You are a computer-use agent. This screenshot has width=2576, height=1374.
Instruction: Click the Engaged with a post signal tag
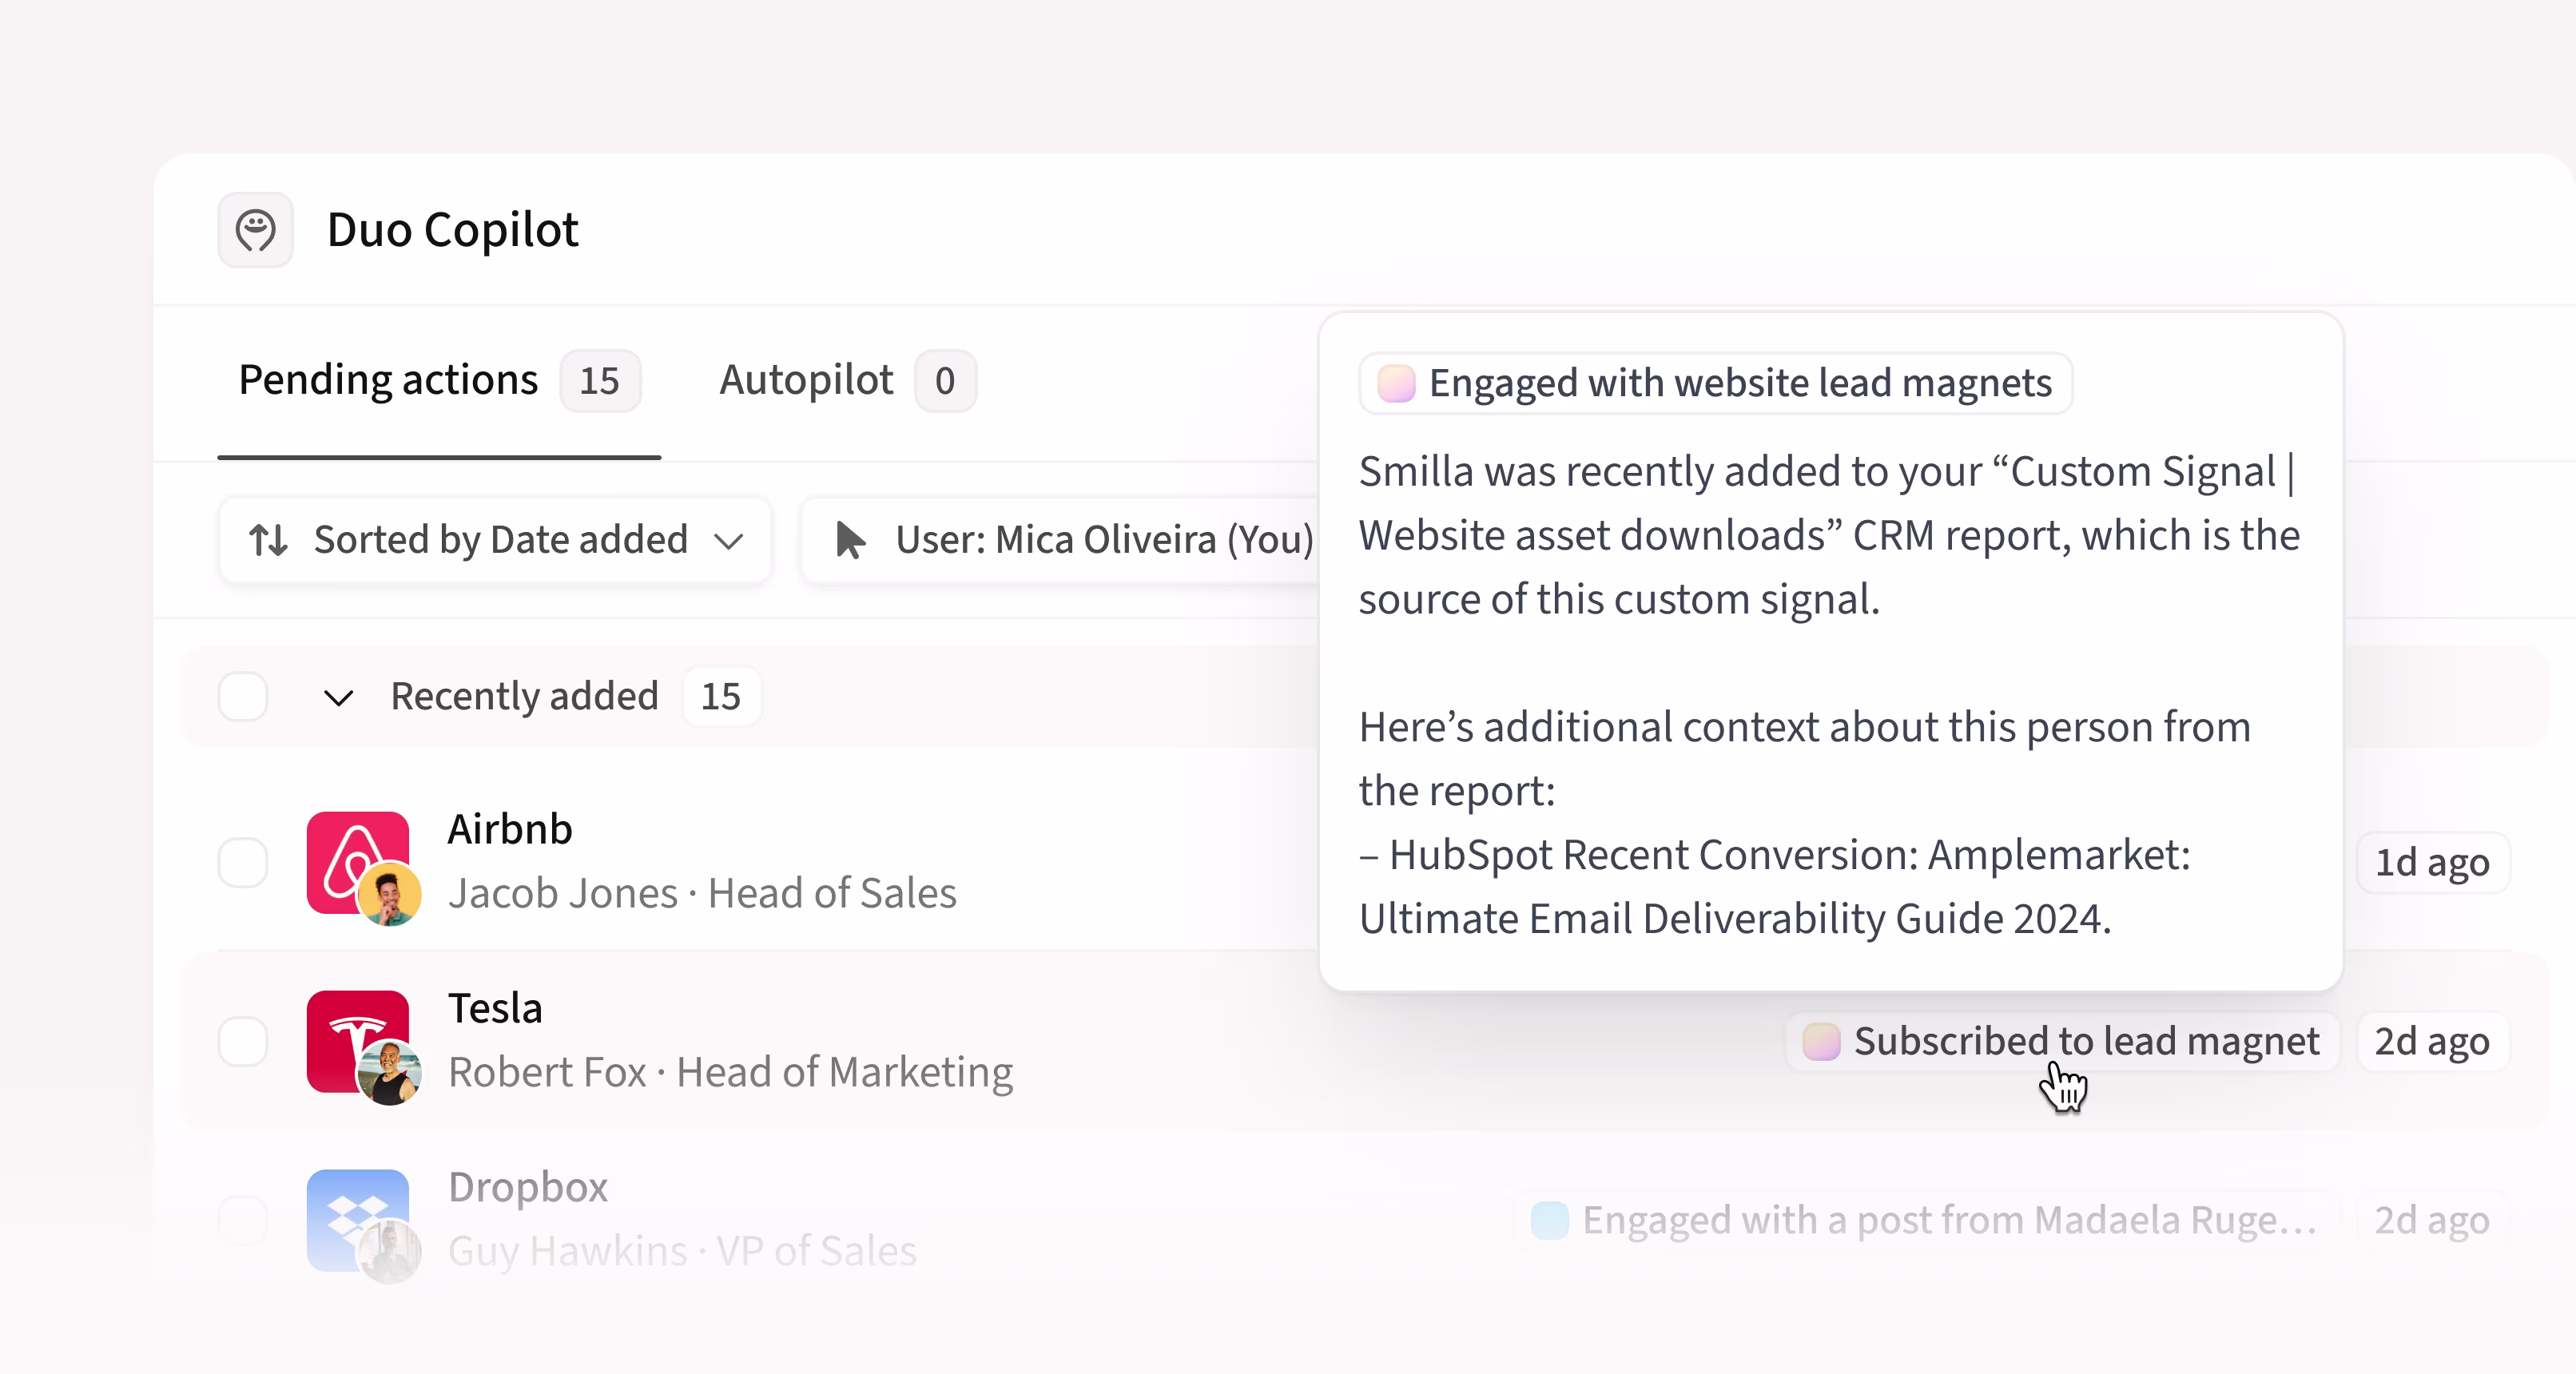coord(1926,1220)
